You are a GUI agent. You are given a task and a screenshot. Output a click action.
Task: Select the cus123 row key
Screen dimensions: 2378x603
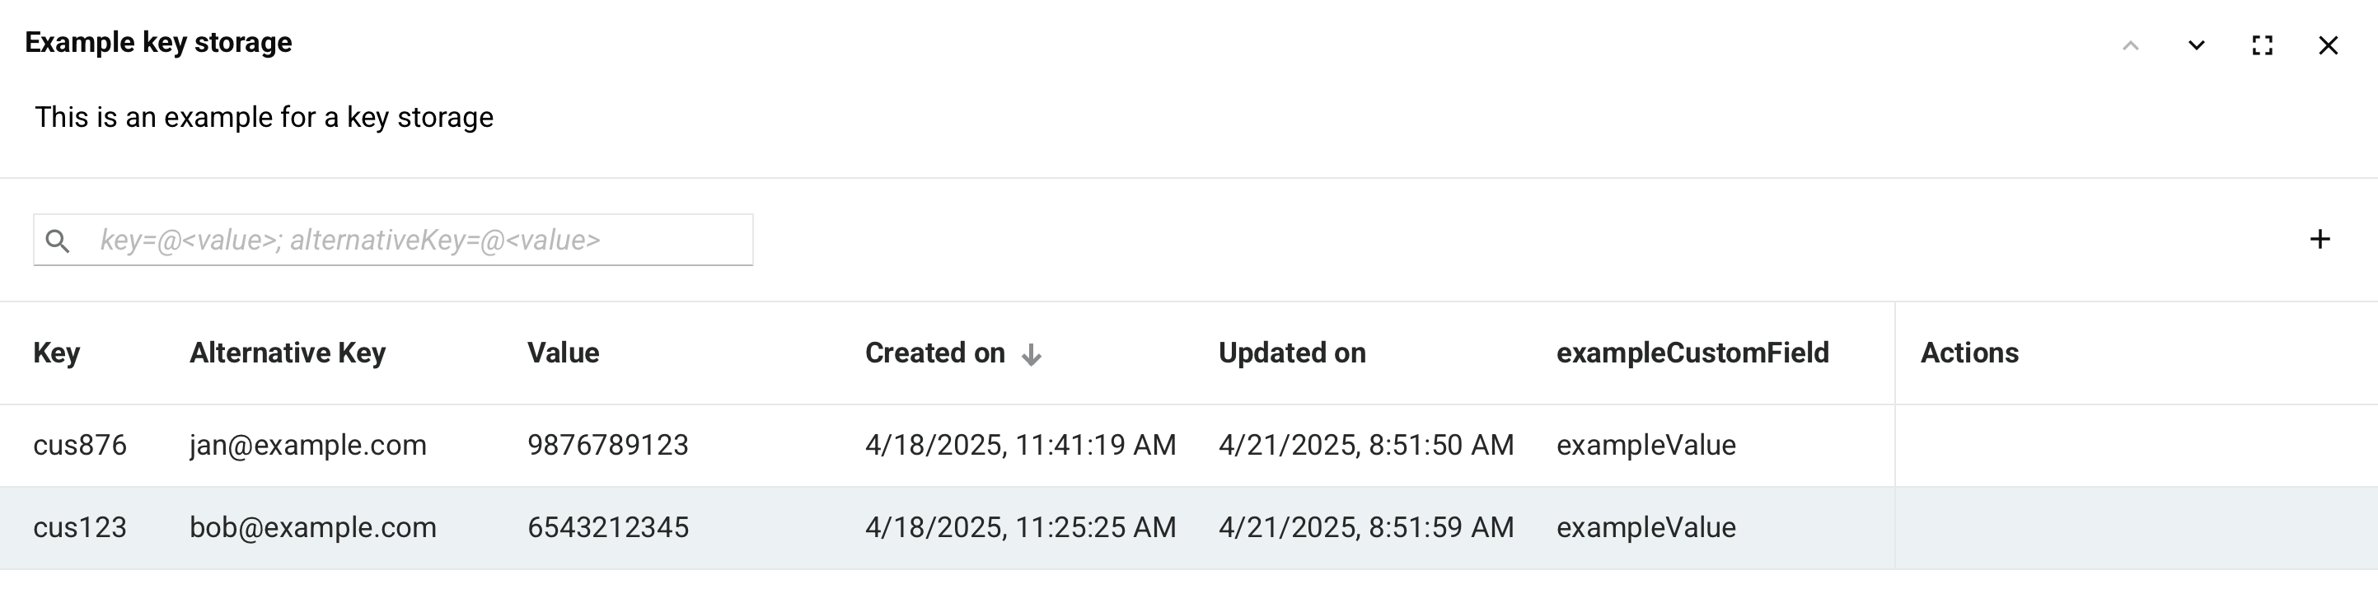(x=79, y=527)
